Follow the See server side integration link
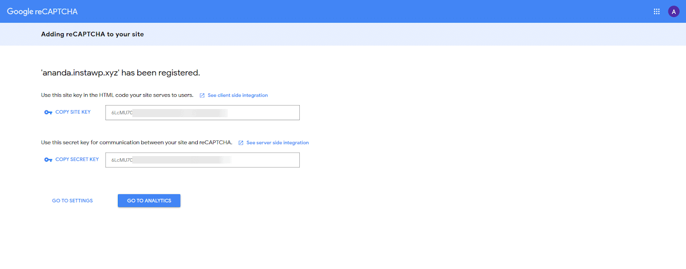This screenshot has width=686, height=269. pyautogui.click(x=277, y=143)
